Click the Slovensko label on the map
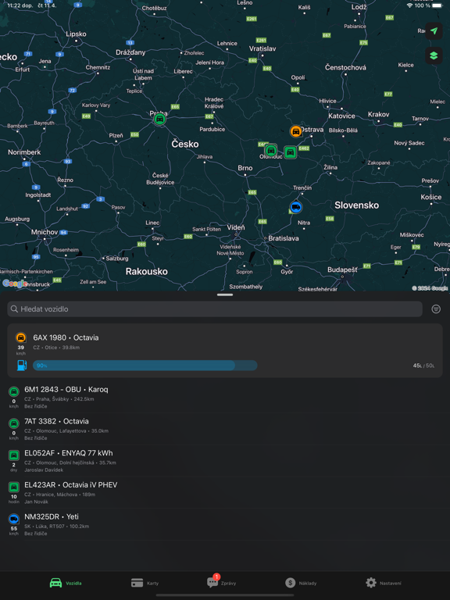 pos(356,205)
